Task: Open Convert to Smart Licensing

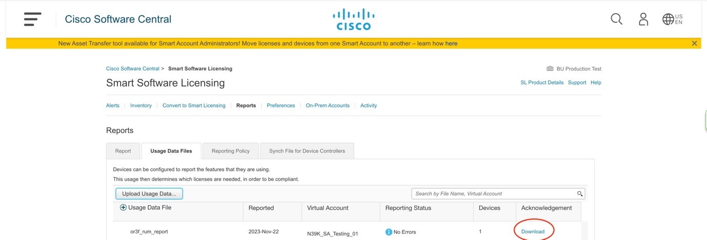Action: tap(194, 105)
